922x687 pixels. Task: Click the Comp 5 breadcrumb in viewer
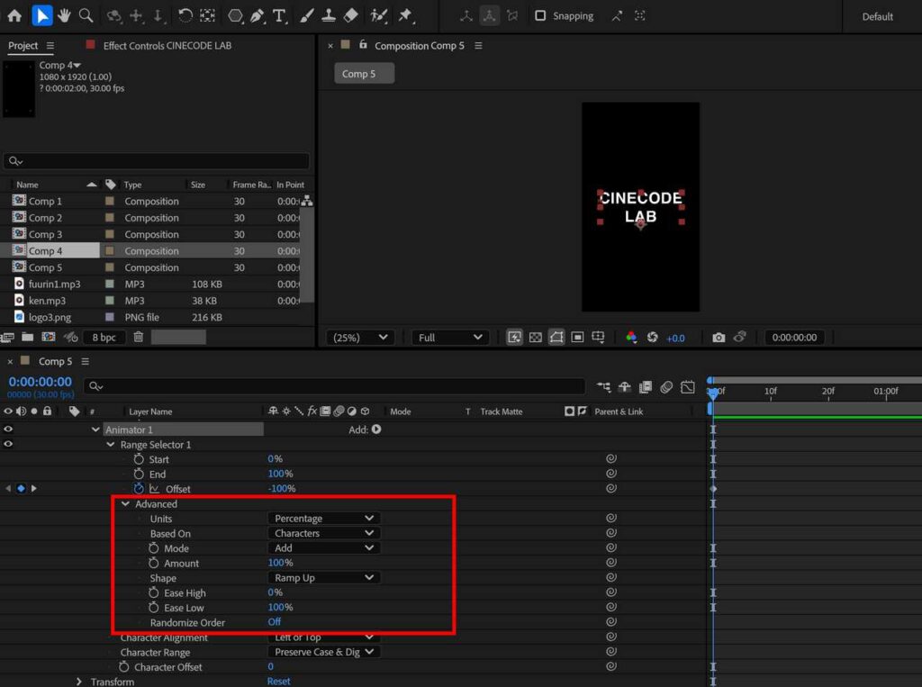click(x=364, y=74)
